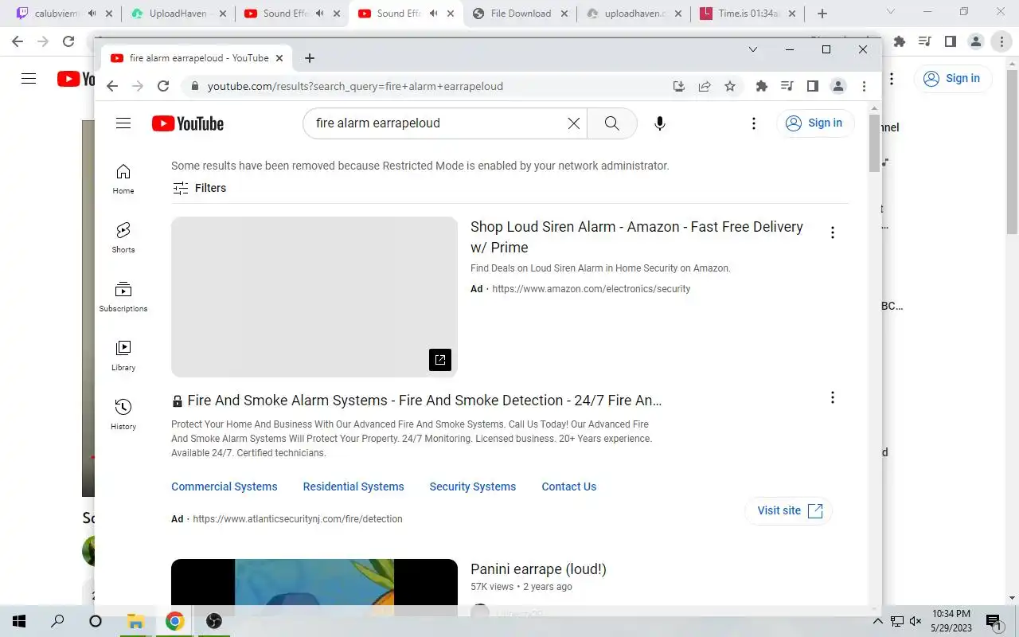Open external link icon on ad thumbnail

440,359
